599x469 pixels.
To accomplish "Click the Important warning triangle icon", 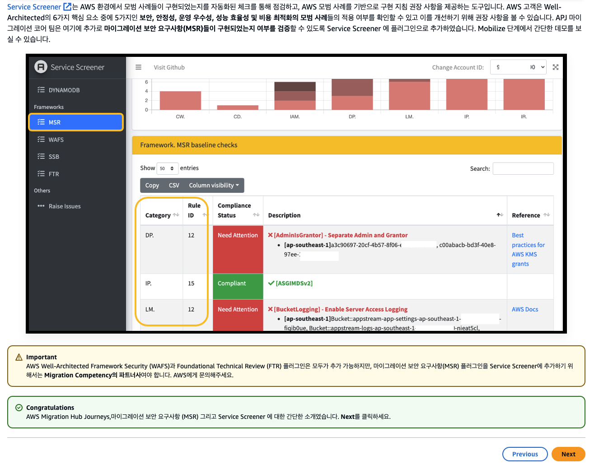I will click(x=19, y=357).
